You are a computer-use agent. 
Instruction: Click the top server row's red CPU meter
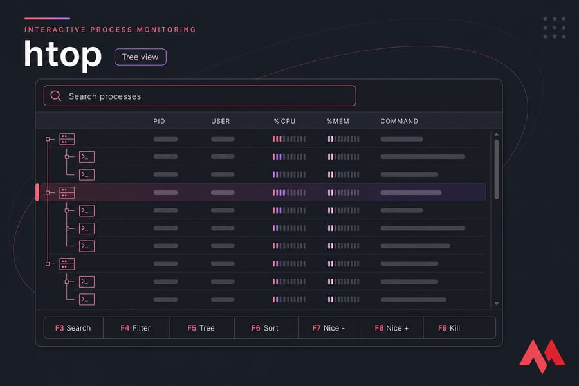tap(289, 139)
